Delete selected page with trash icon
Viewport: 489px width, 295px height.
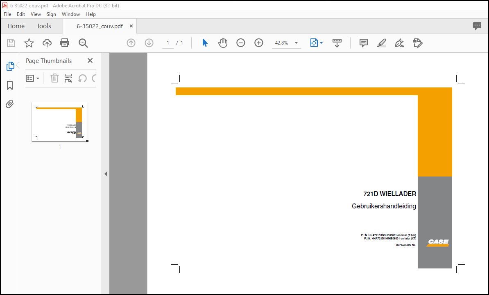54,78
